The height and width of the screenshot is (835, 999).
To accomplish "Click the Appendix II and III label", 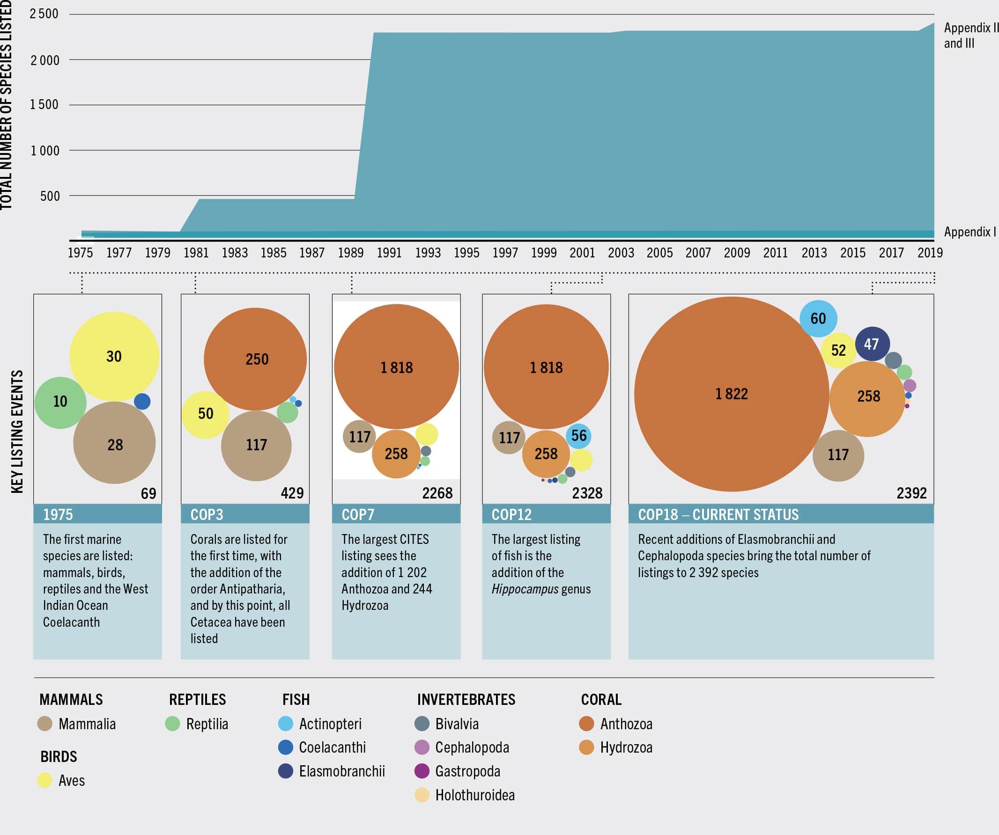I will (x=970, y=35).
